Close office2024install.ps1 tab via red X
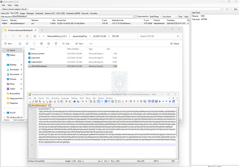 pyautogui.click(x=49, y=106)
